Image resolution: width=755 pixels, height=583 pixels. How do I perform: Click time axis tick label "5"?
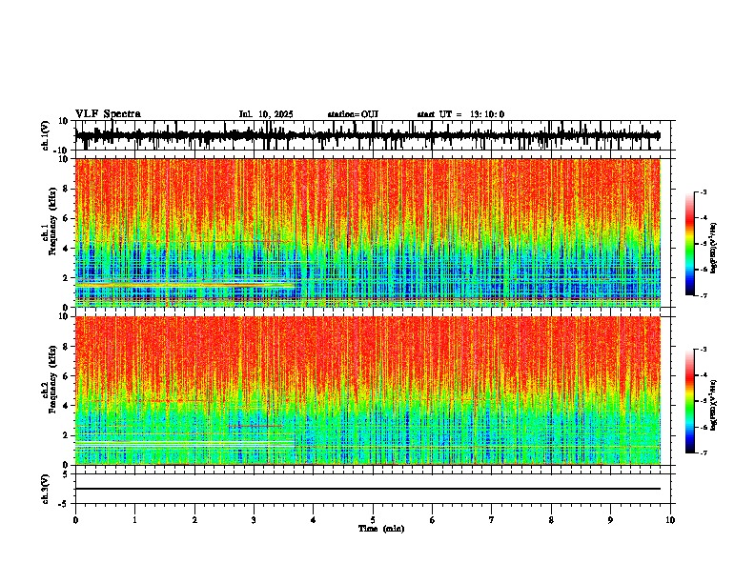click(373, 520)
